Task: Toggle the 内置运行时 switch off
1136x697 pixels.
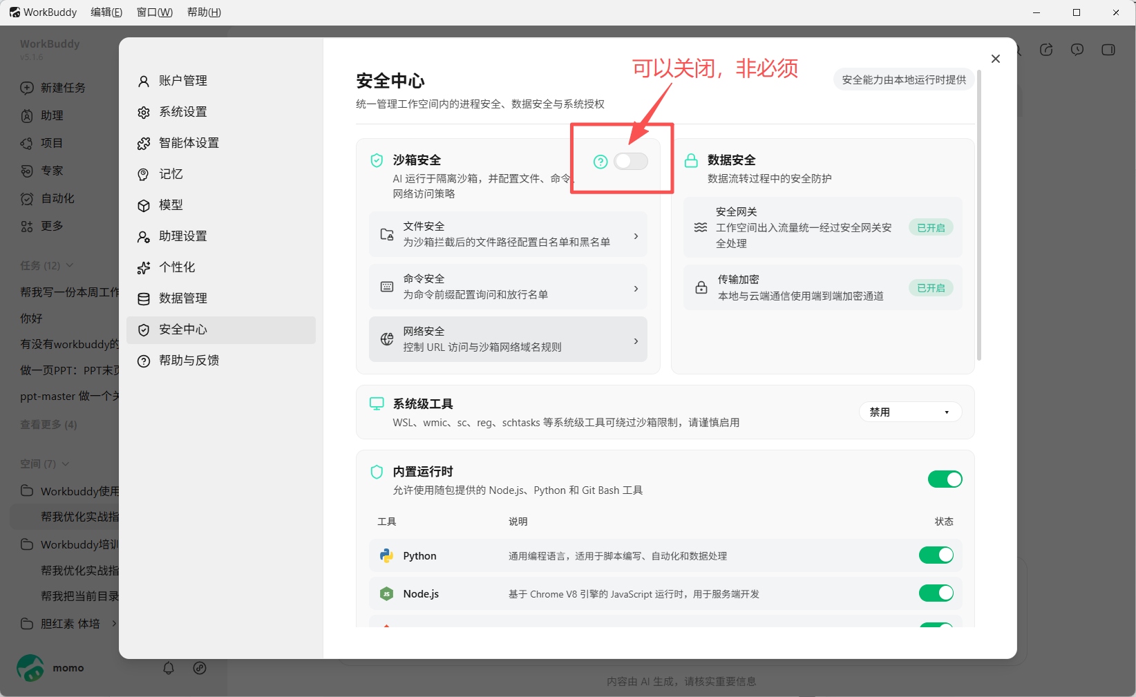Action: coord(945,479)
